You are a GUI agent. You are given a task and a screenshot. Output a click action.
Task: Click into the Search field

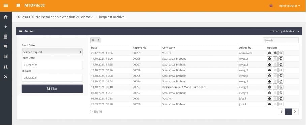pyautogui.click(x=280, y=40)
